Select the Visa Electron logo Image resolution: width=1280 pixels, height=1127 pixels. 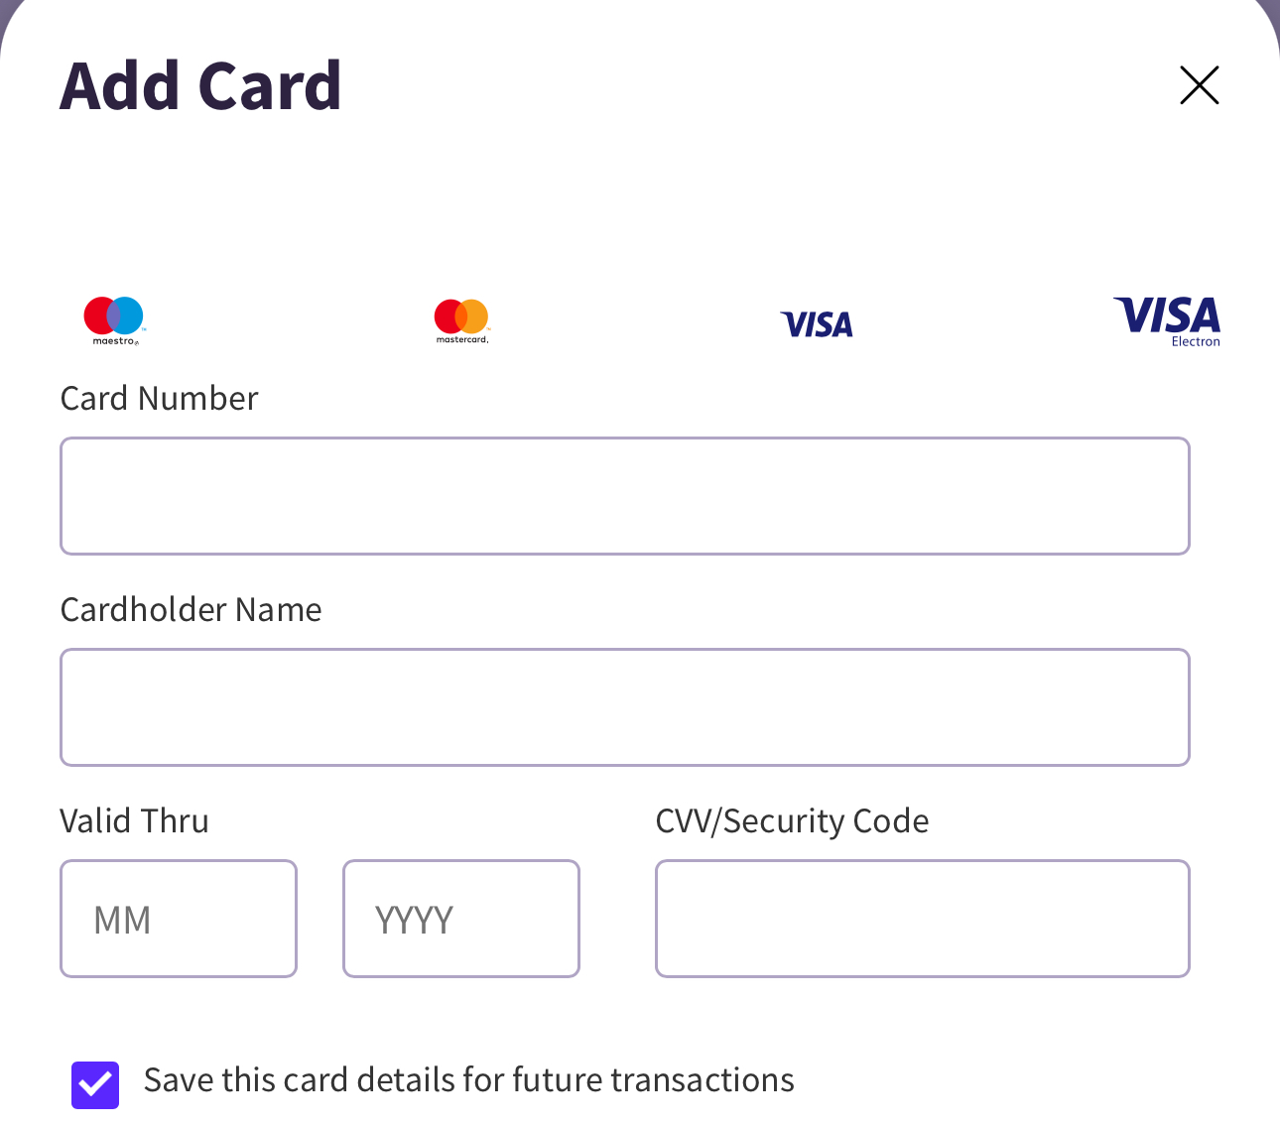tap(1167, 317)
